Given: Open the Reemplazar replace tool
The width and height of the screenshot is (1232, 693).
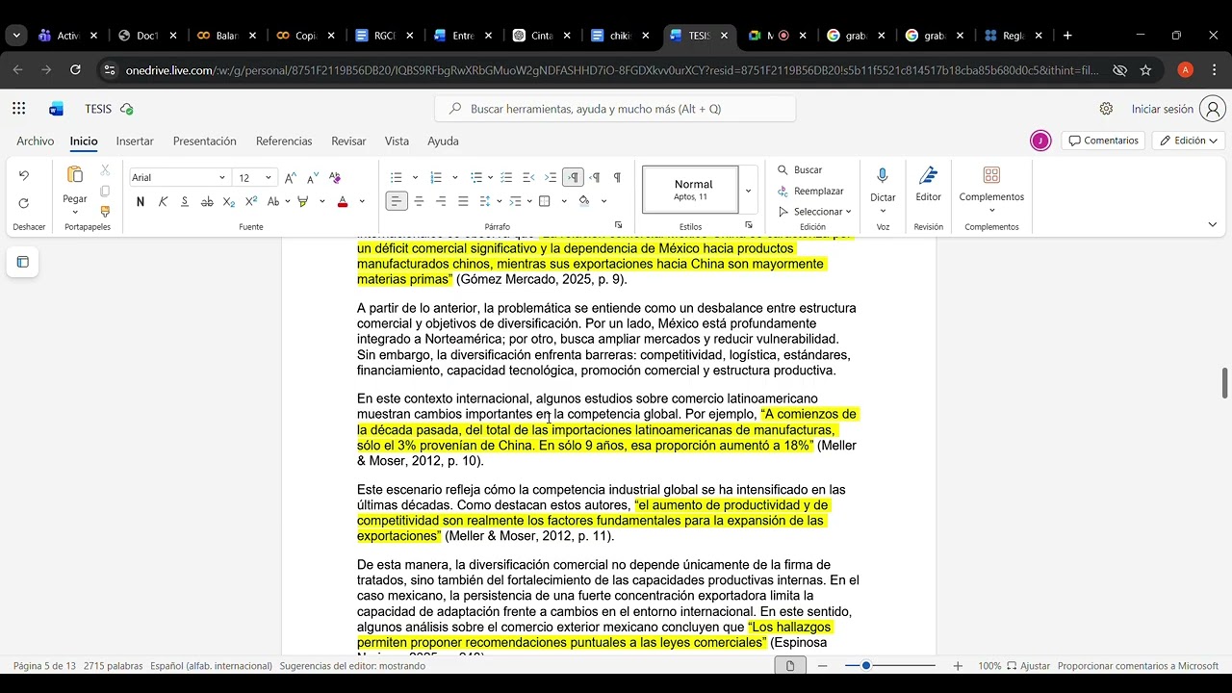Looking at the screenshot, I should [x=809, y=191].
